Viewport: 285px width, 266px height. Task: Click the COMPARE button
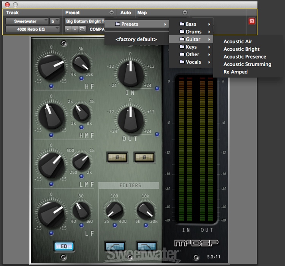tap(97, 29)
